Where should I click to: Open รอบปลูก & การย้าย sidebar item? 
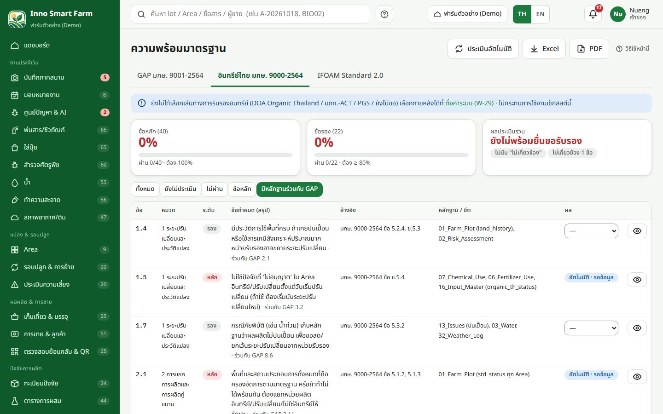pos(60,267)
